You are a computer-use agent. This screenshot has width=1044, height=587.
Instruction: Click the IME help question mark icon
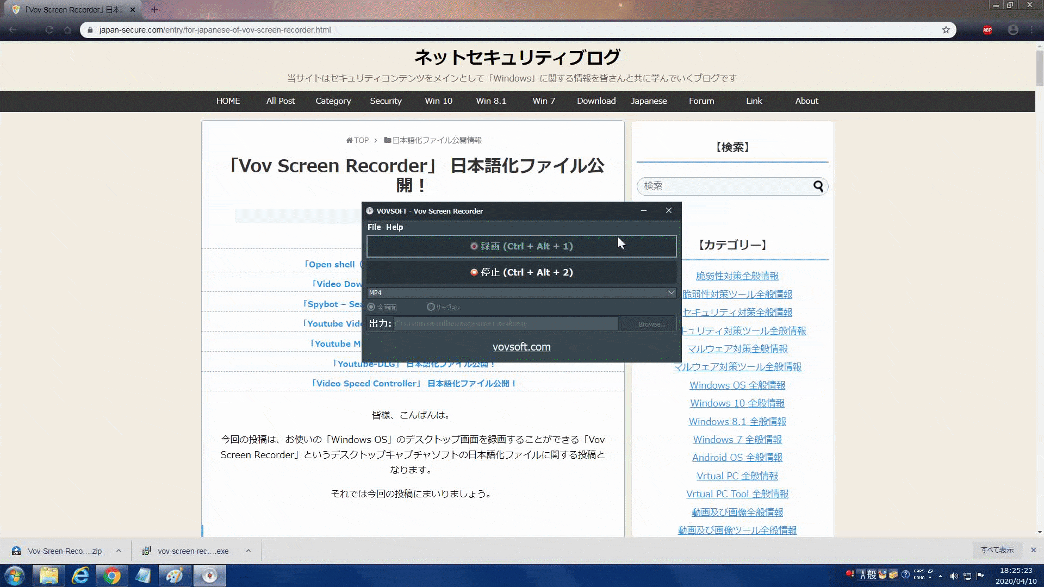[905, 574]
